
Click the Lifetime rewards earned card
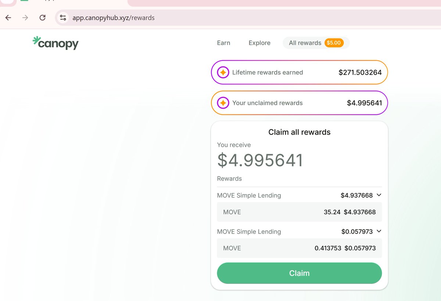point(299,72)
